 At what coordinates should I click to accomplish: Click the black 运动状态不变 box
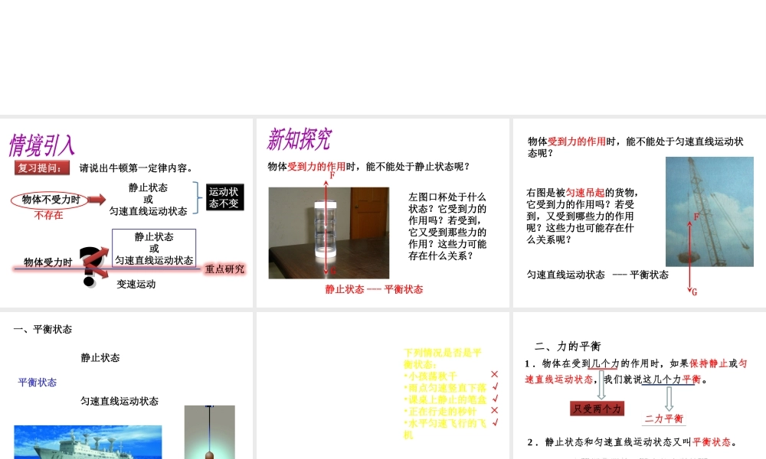224,197
